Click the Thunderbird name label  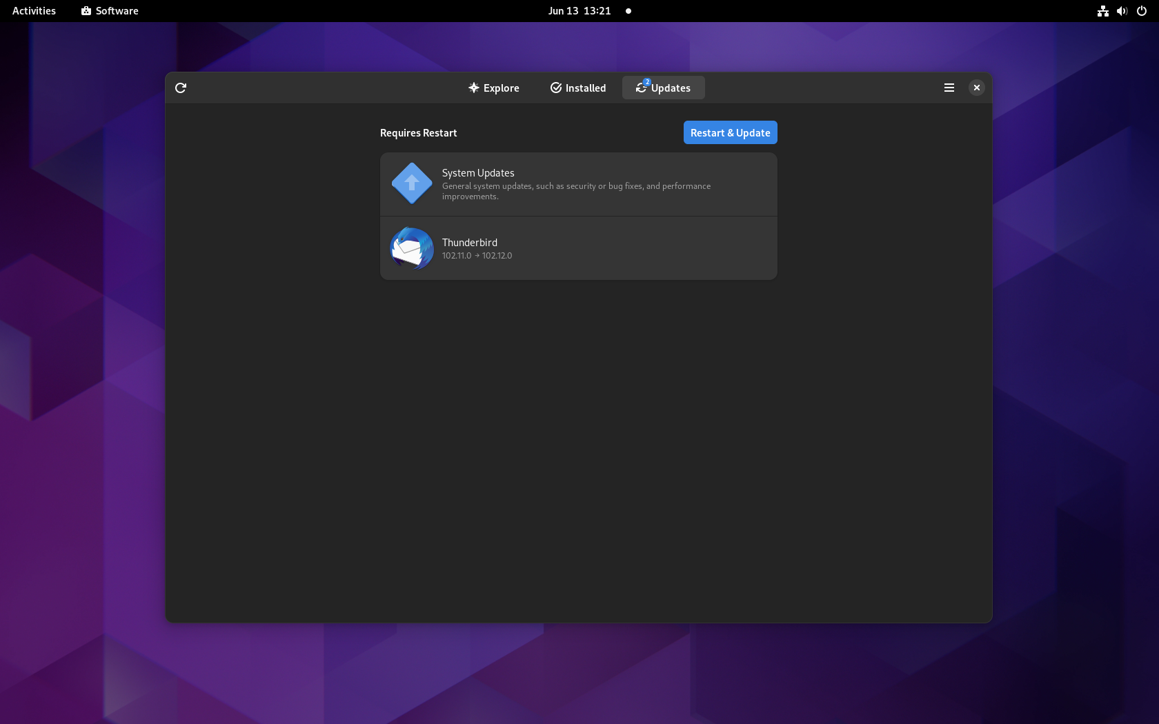(469, 243)
